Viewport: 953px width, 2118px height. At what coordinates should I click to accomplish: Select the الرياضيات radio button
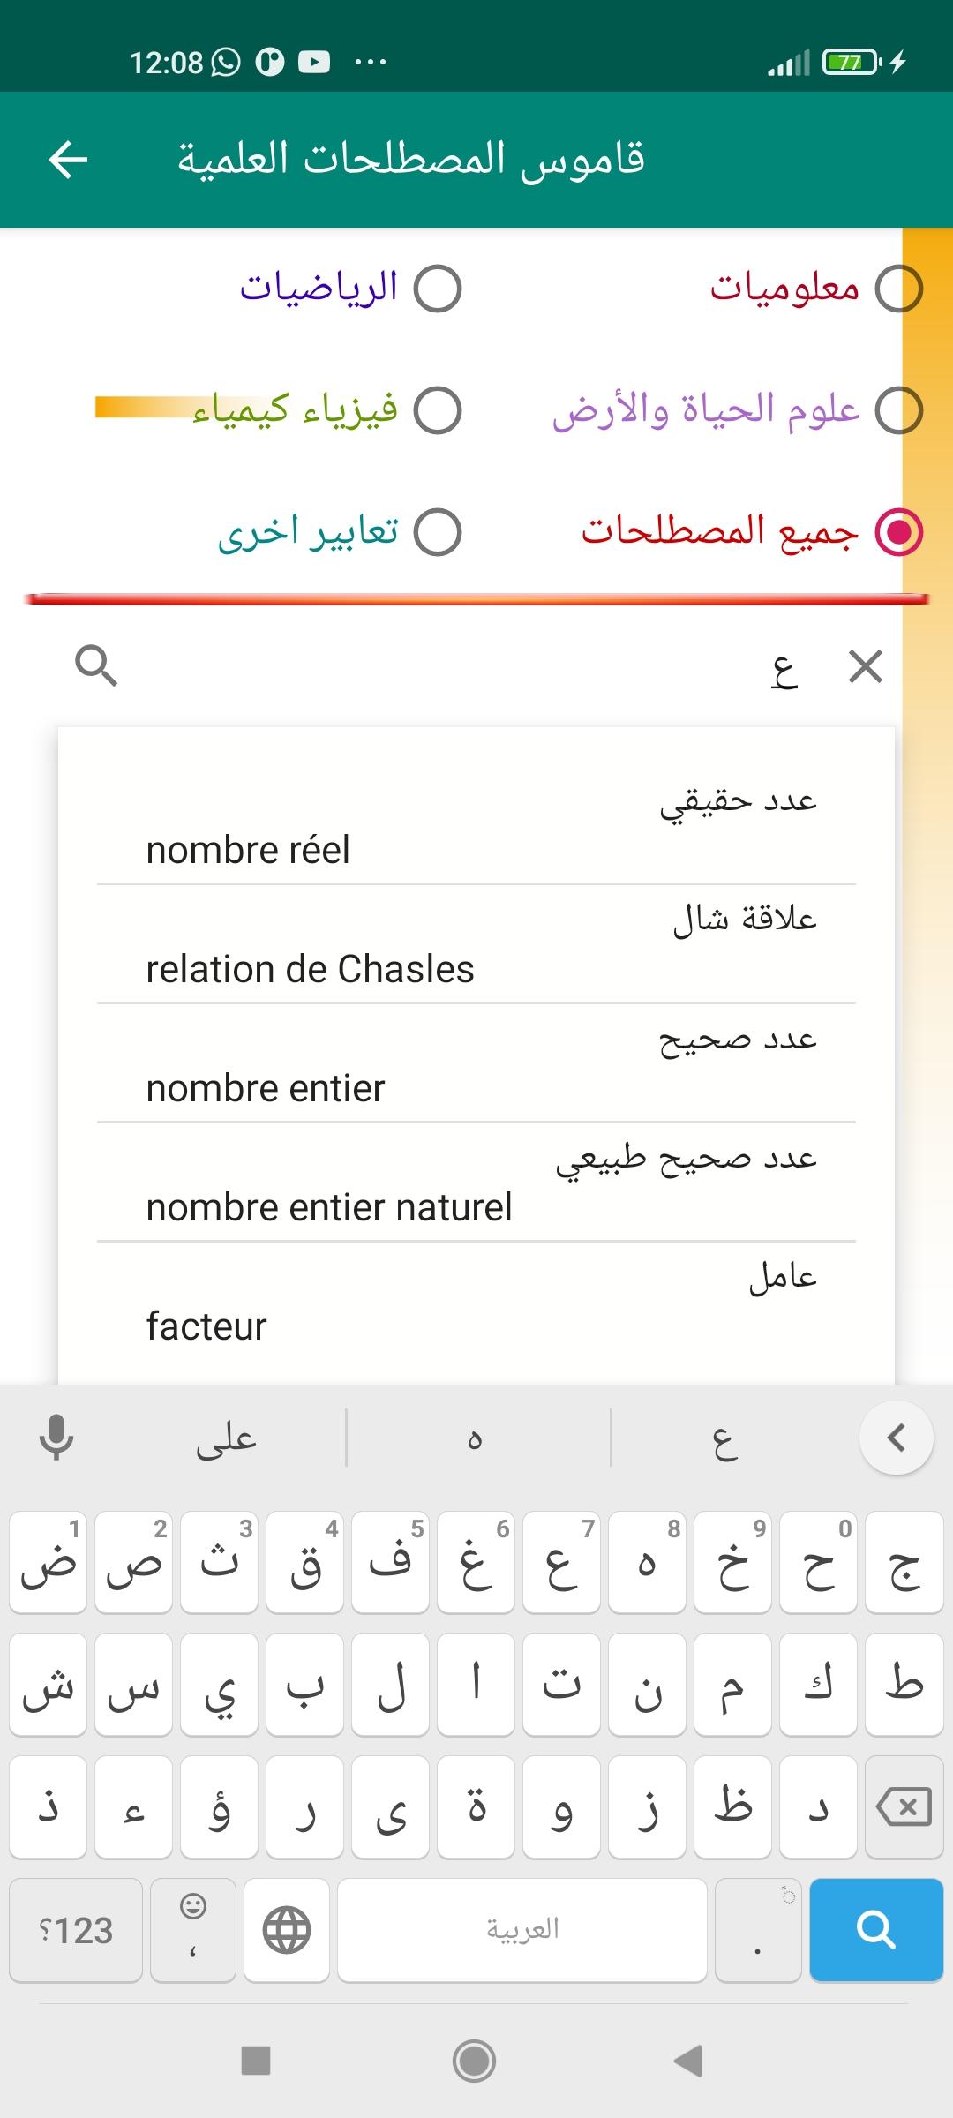(x=438, y=289)
